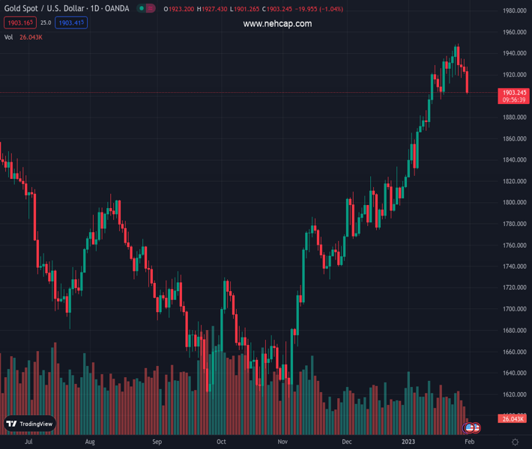Click the www.nehcap.com watermark text
532x449 pixels.
click(277, 24)
